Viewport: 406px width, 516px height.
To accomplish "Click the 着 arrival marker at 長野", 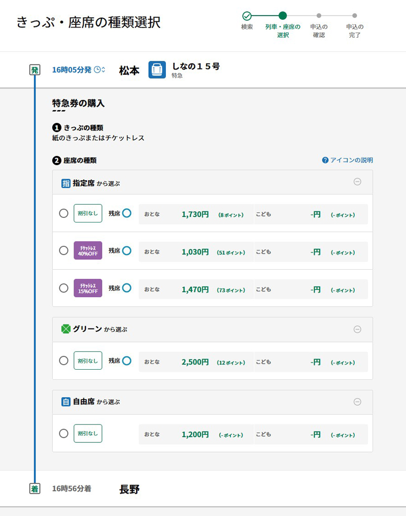I will 35,489.
